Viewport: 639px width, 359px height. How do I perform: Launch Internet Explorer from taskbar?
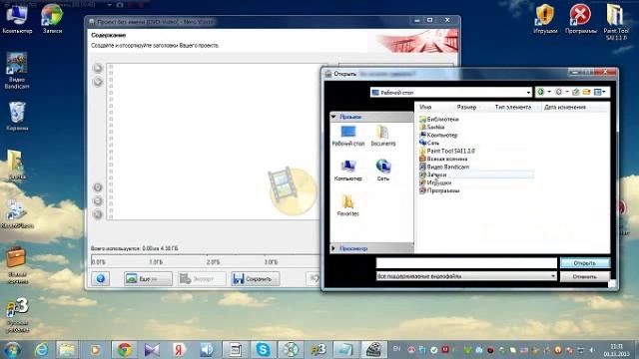point(41,350)
